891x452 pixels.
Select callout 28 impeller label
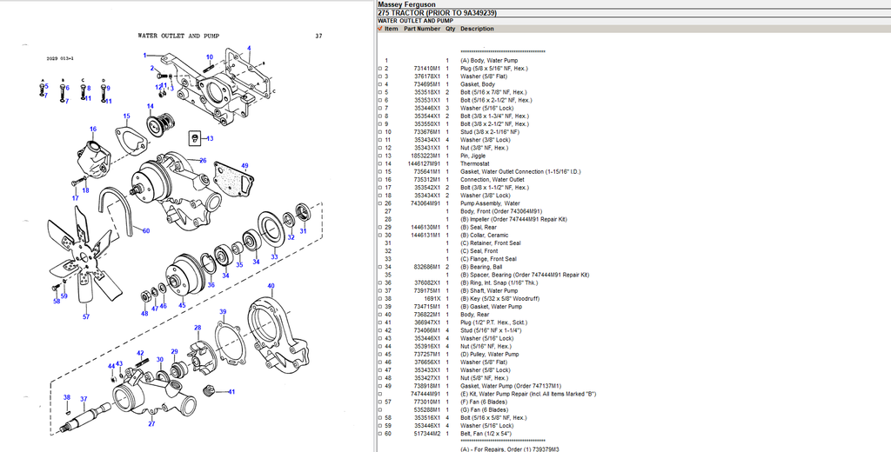pyautogui.click(x=198, y=328)
